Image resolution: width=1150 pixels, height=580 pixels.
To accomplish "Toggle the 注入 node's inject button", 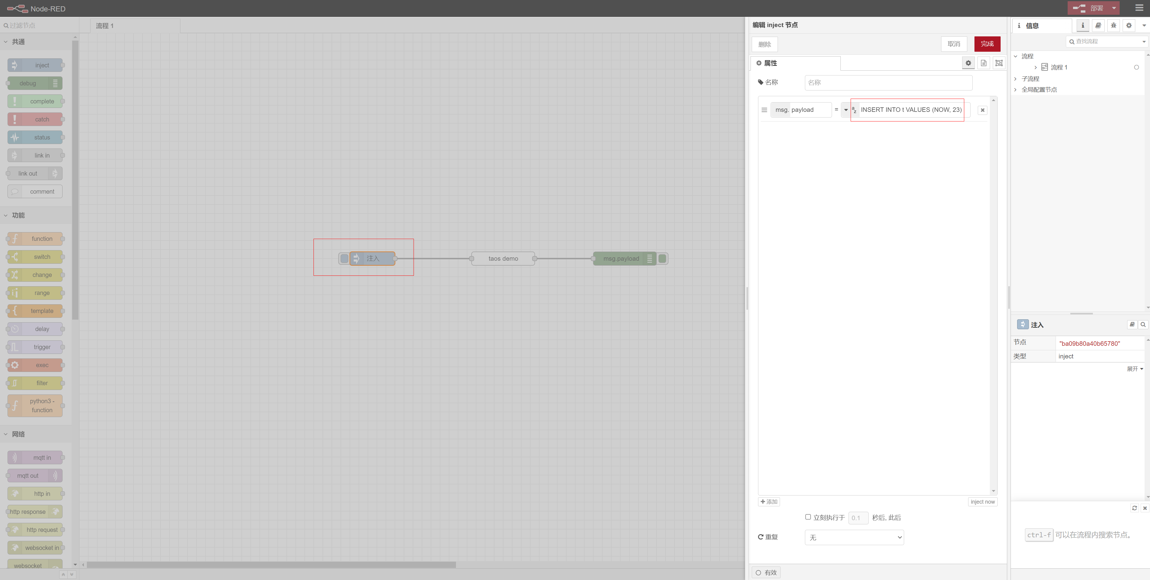I will (344, 258).
